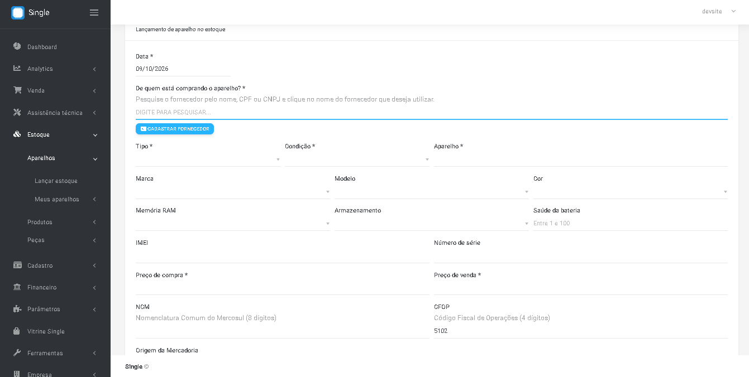Click the Estoque boxes icon
The width and height of the screenshot is (749, 377).
point(17,134)
